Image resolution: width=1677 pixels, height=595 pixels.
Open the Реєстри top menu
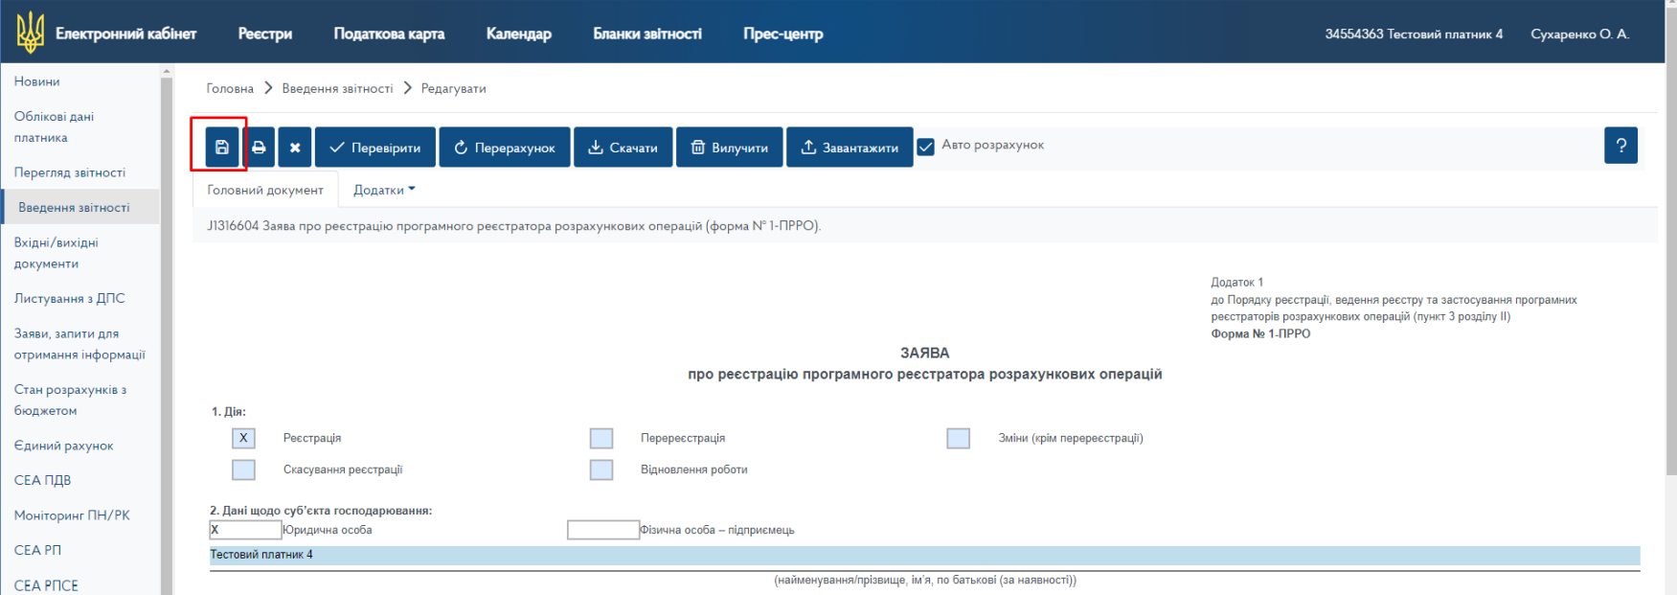coord(264,34)
